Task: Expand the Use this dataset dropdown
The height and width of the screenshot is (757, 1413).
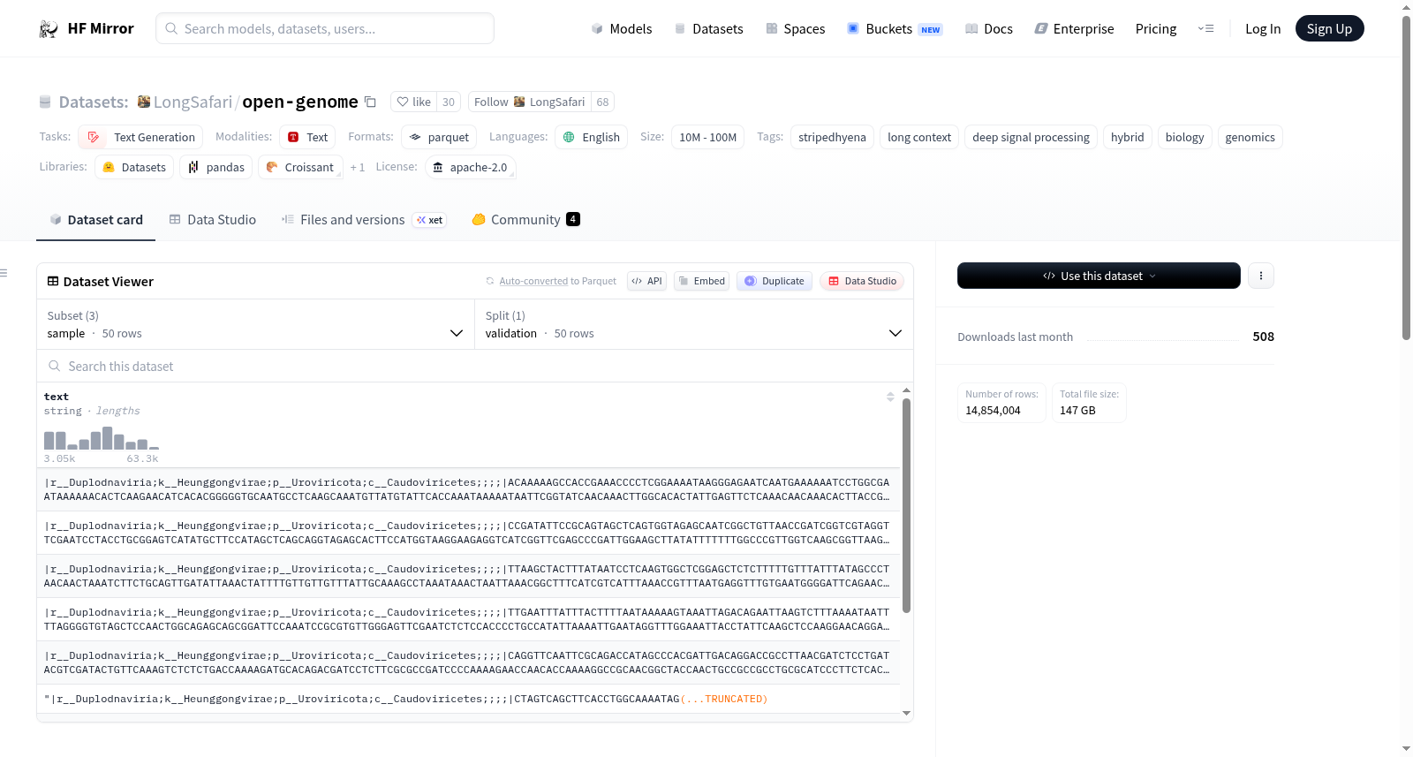Action: tap(1099, 276)
